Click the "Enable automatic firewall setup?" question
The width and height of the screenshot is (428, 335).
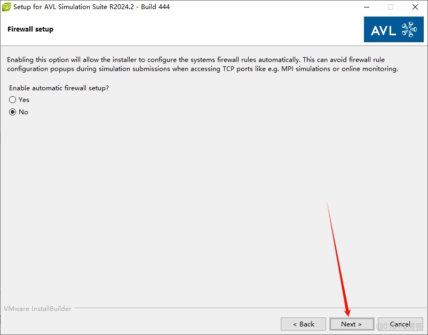(x=63, y=88)
